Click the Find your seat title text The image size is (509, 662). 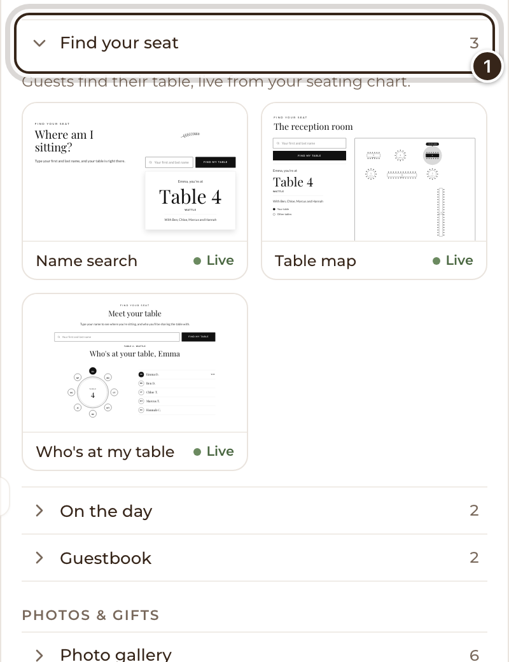point(119,43)
